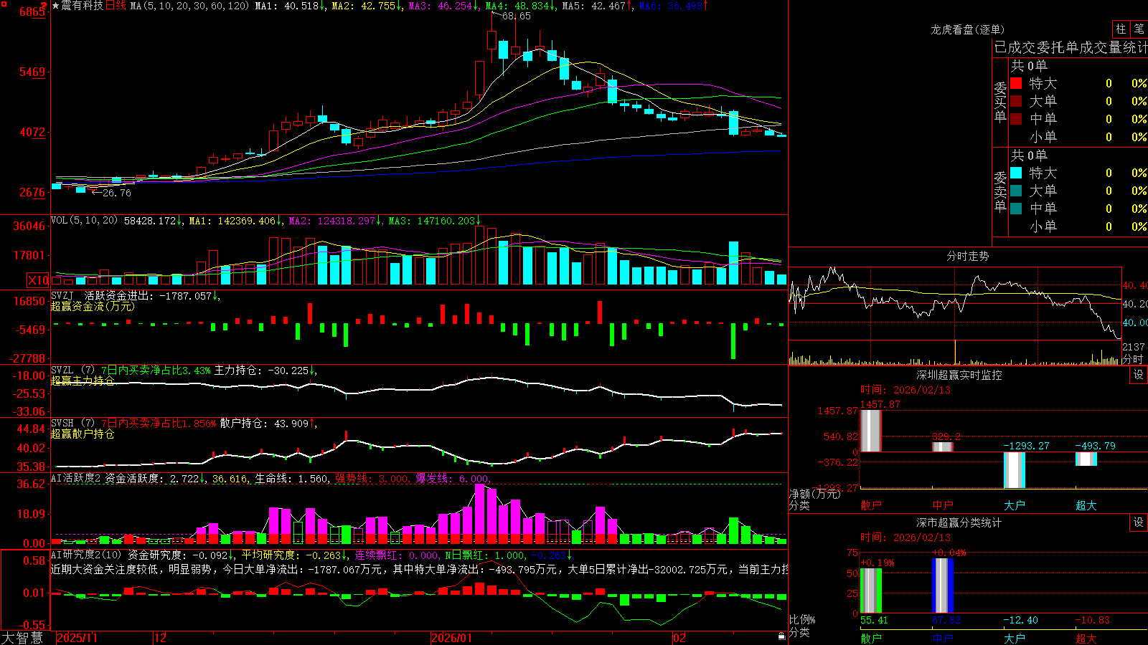Click the MA4: 48.834 green value

(x=519, y=6)
